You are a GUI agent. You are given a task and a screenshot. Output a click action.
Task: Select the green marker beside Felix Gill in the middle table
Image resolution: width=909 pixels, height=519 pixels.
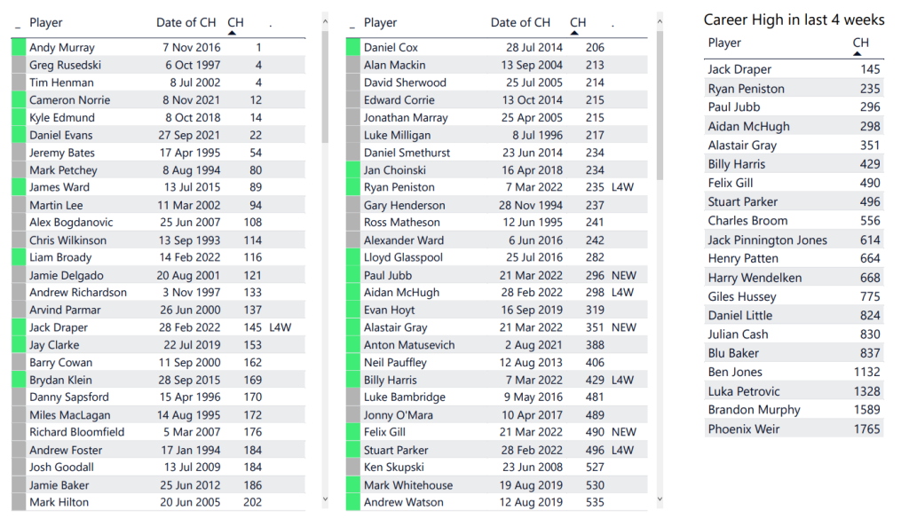pyautogui.click(x=353, y=432)
